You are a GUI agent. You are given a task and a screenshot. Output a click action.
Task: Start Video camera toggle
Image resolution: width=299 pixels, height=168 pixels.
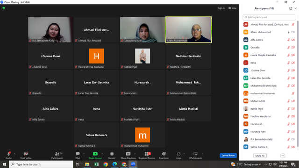[x=26, y=155]
